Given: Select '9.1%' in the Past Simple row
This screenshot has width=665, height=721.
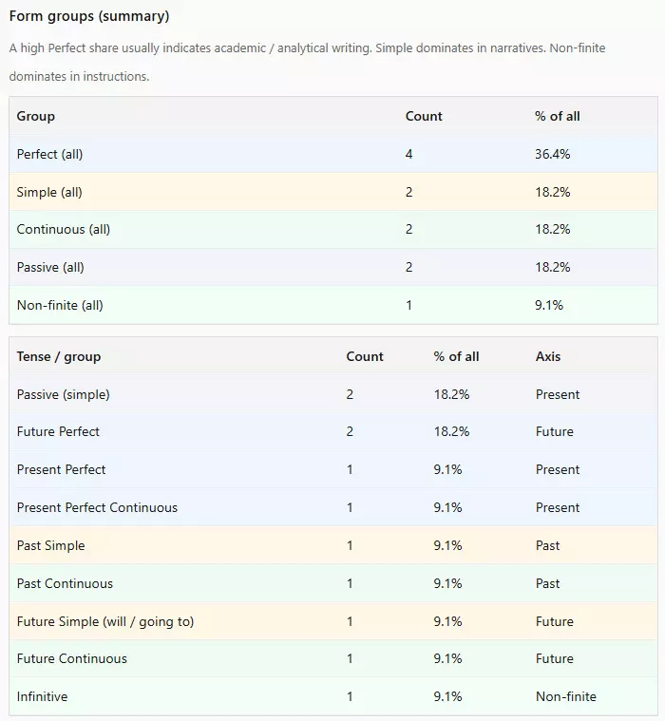Looking at the screenshot, I should coord(448,546).
